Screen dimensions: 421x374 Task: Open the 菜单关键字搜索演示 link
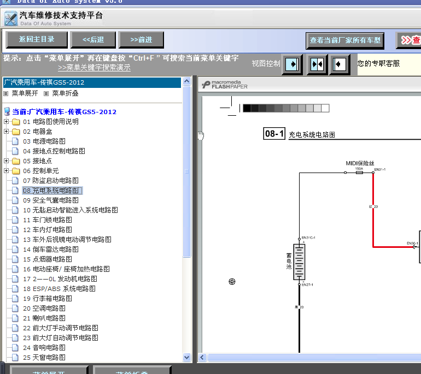point(94,67)
